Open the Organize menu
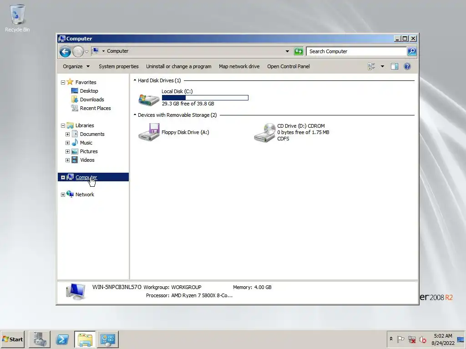 click(x=76, y=66)
